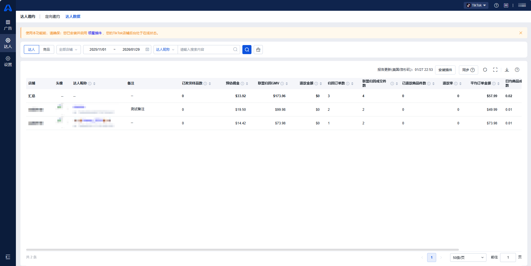This screenshot has height=266, width=531.
Task: Open the 50条/页 page size dropdown
Action: point(468,258)
